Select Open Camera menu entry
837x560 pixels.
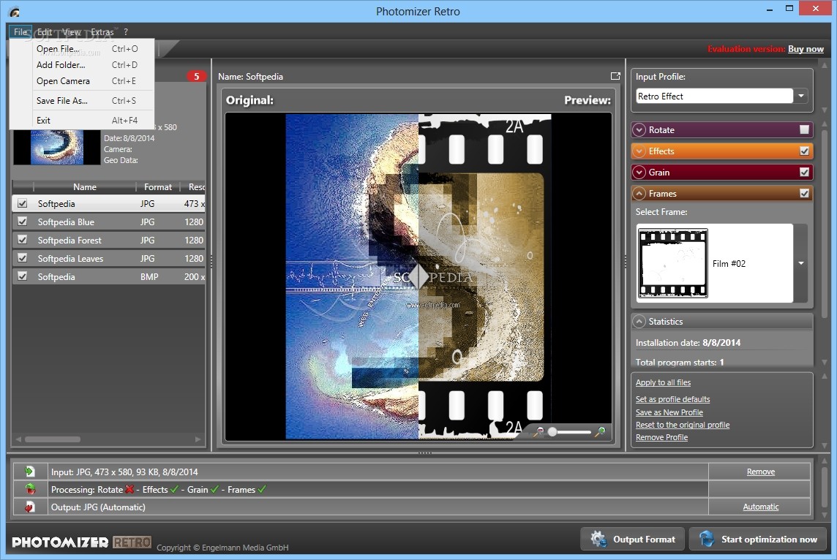[82, 81]
